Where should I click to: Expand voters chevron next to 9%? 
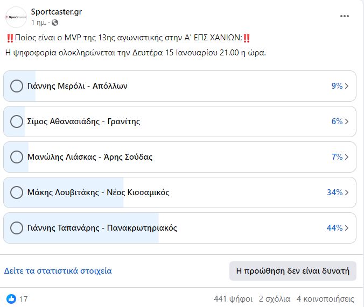[347, 86]
